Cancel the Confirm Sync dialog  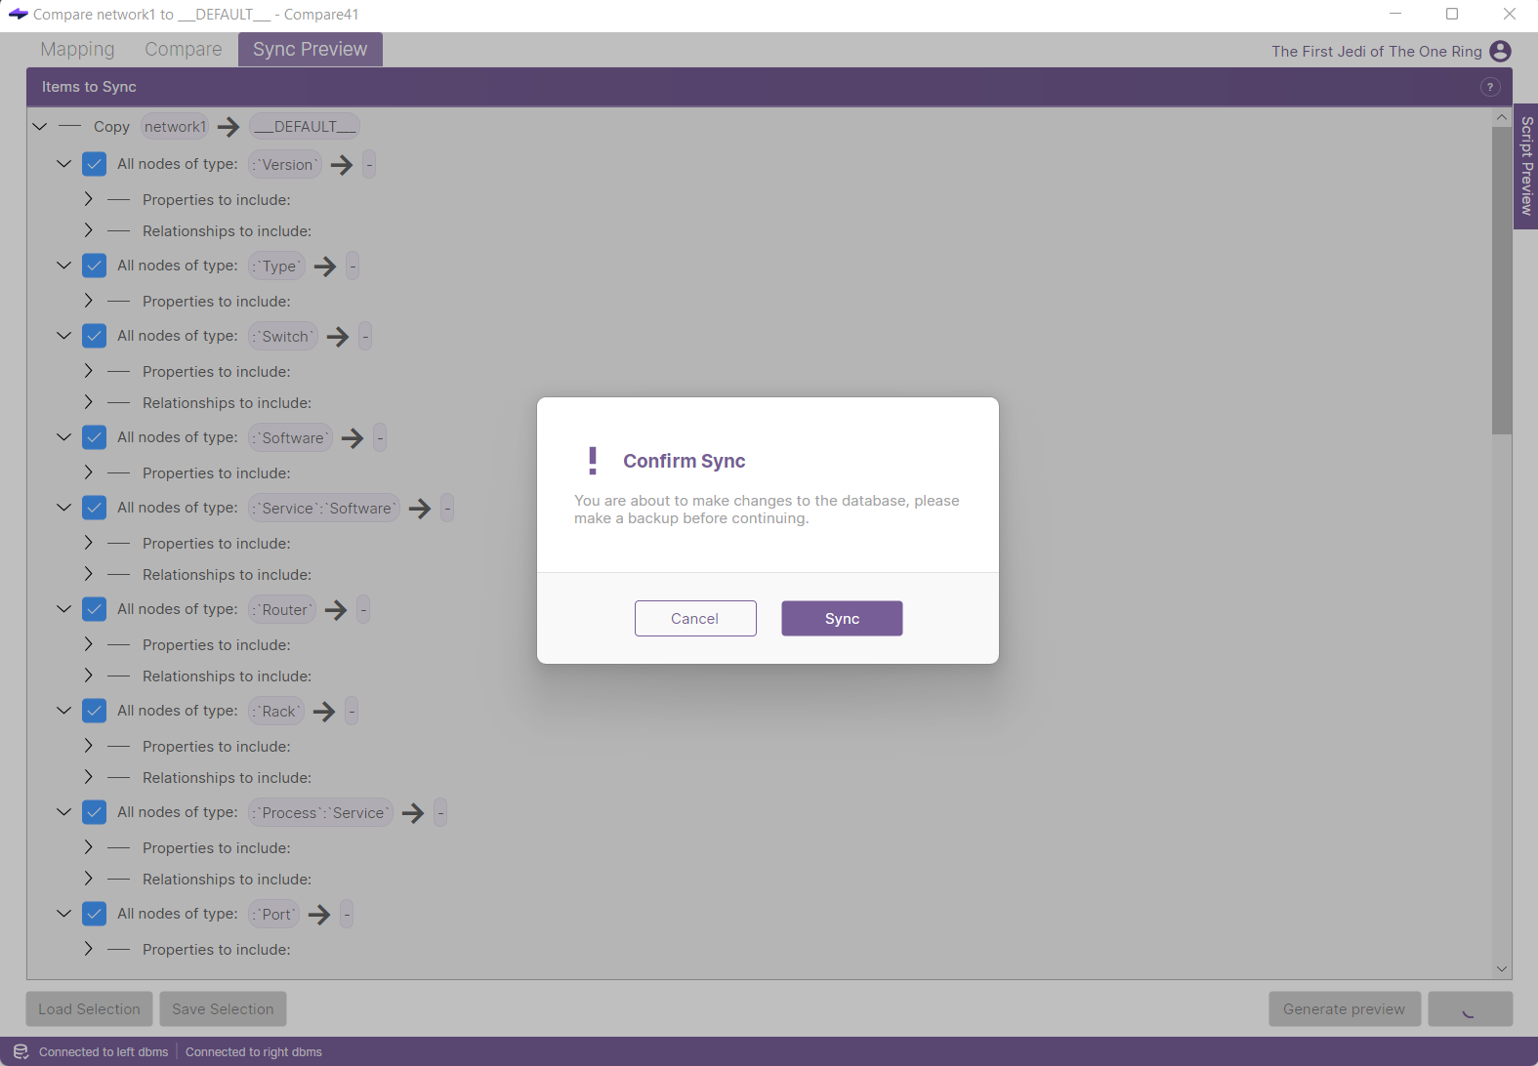pos(695,618)
